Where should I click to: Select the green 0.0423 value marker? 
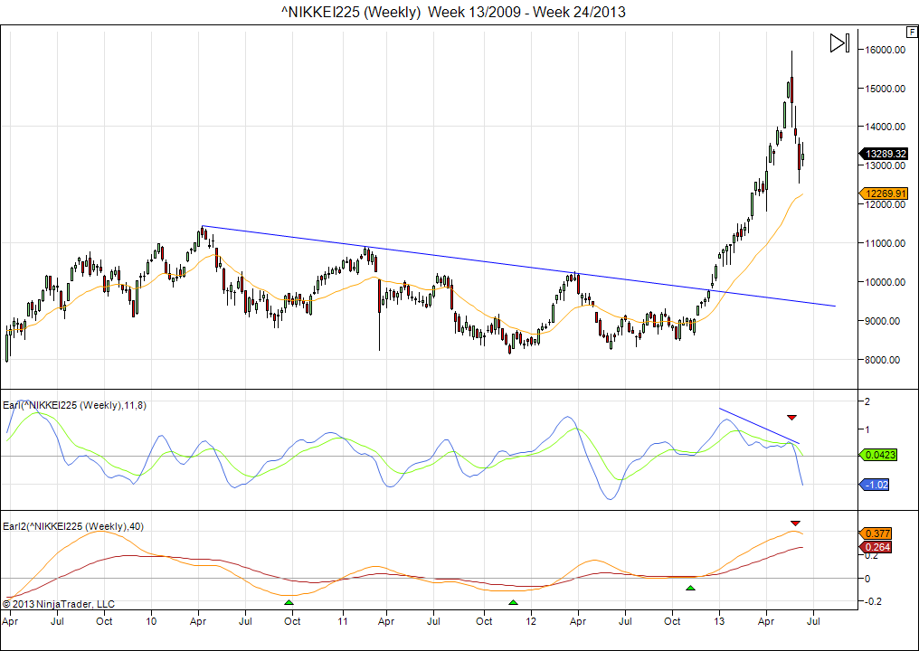tap(877, 455)
